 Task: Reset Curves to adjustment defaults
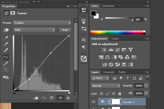(52, 98)
